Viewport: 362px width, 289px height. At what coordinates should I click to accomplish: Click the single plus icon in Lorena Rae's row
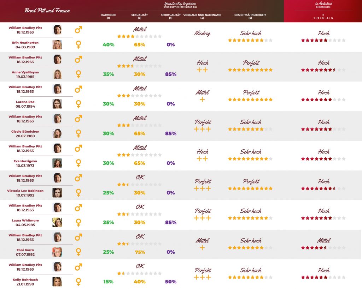click(202, 100)
